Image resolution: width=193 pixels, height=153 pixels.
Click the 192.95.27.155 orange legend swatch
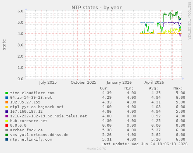pyautogui.click(x=7, y=102)
